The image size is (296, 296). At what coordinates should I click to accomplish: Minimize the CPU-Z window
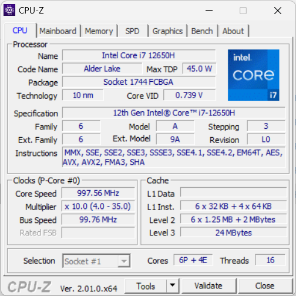tap(209, 11)
